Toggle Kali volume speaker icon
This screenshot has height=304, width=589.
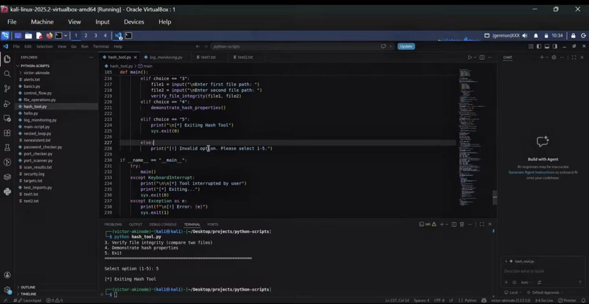pyautogui.click(x=525, y=36)
